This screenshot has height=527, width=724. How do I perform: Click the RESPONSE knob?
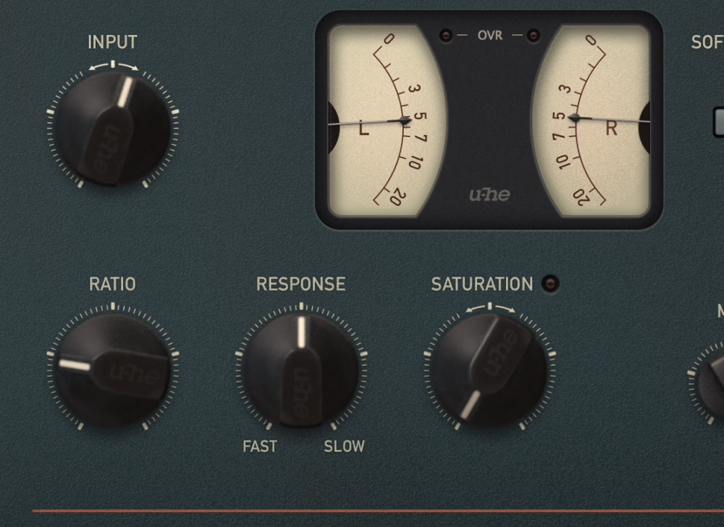(x=302, y=370)
